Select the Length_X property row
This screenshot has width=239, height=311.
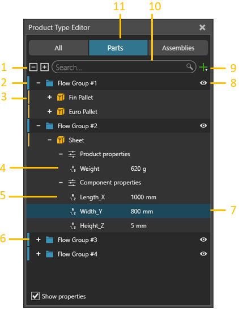click(118, 197)
